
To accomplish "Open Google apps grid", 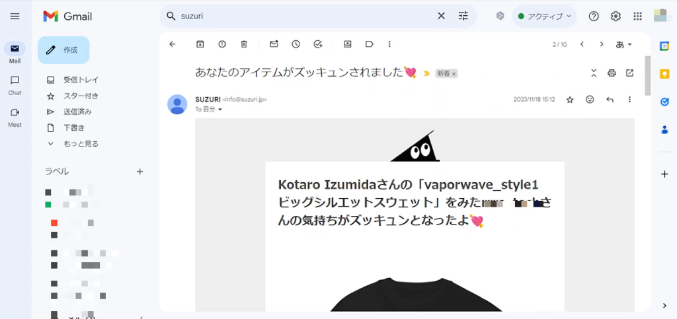I will (637, 17).
